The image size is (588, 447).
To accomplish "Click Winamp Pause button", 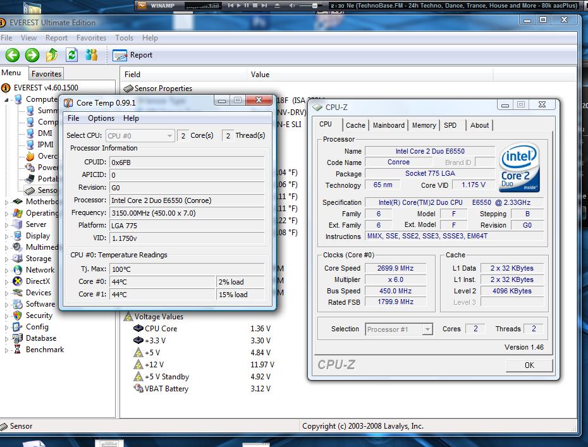I will tap(247, 5).
